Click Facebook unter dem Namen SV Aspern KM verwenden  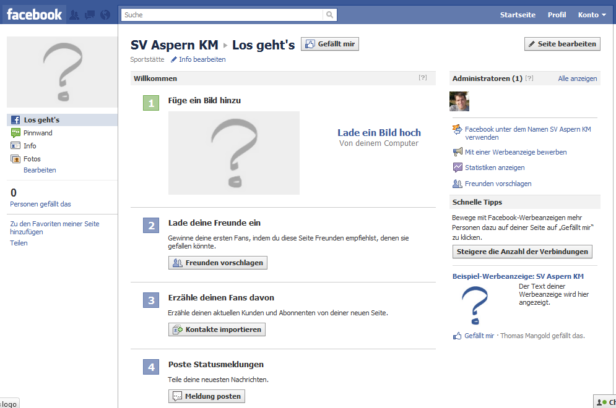pyautogui.click(x=527, y=134)
